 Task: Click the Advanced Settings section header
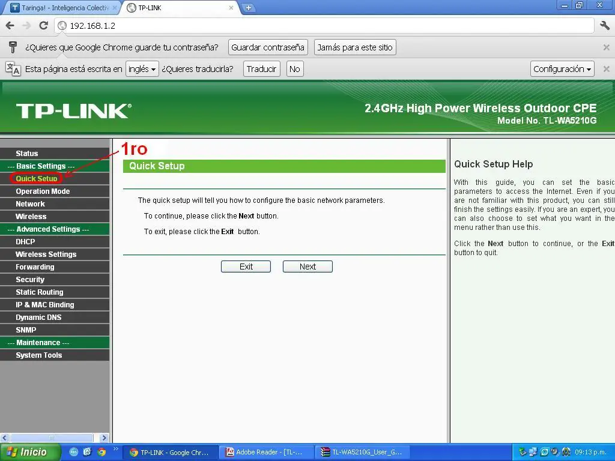click(x=55, y=229)
